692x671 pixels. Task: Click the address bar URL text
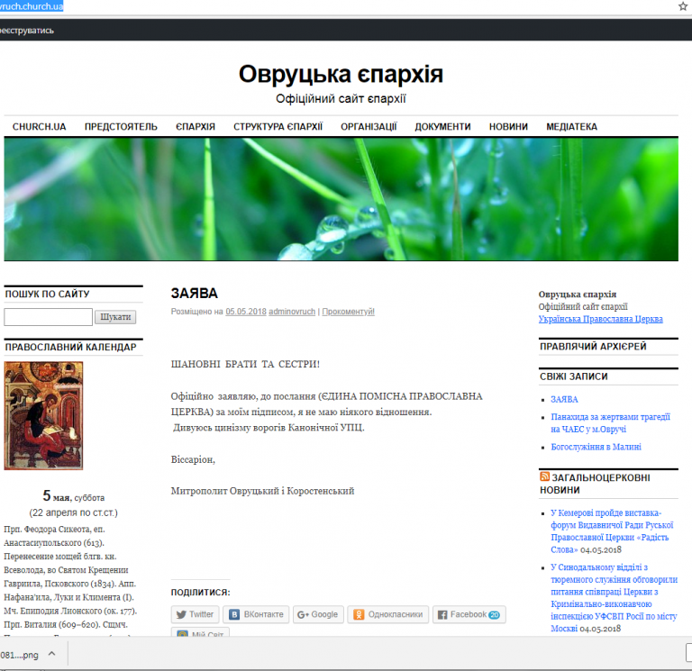pos(32,6)
